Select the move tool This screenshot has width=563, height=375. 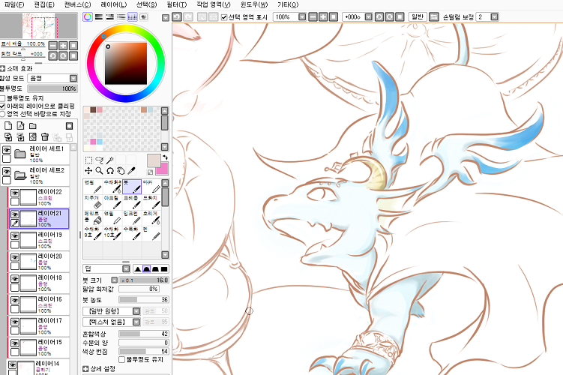point(88,170)
